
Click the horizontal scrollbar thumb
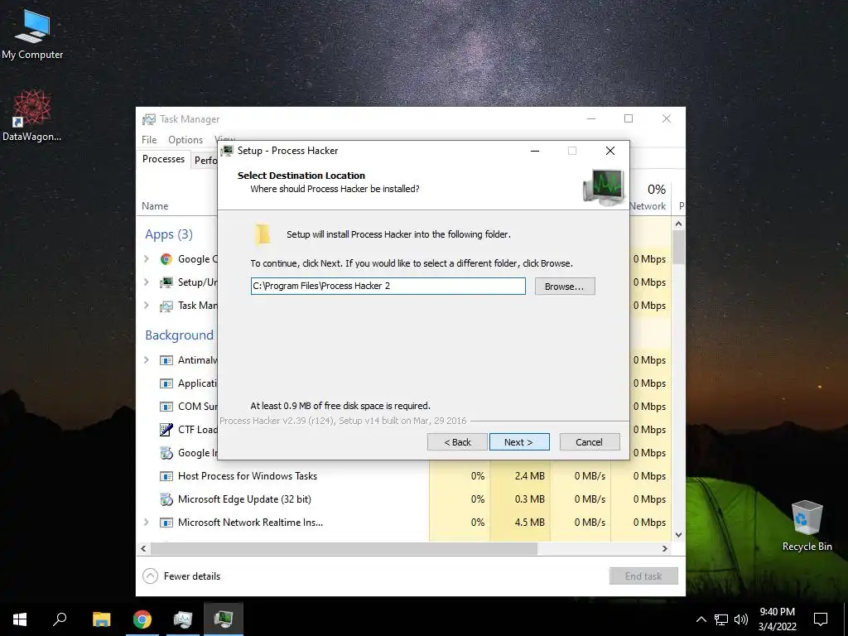tap(344, 548)
